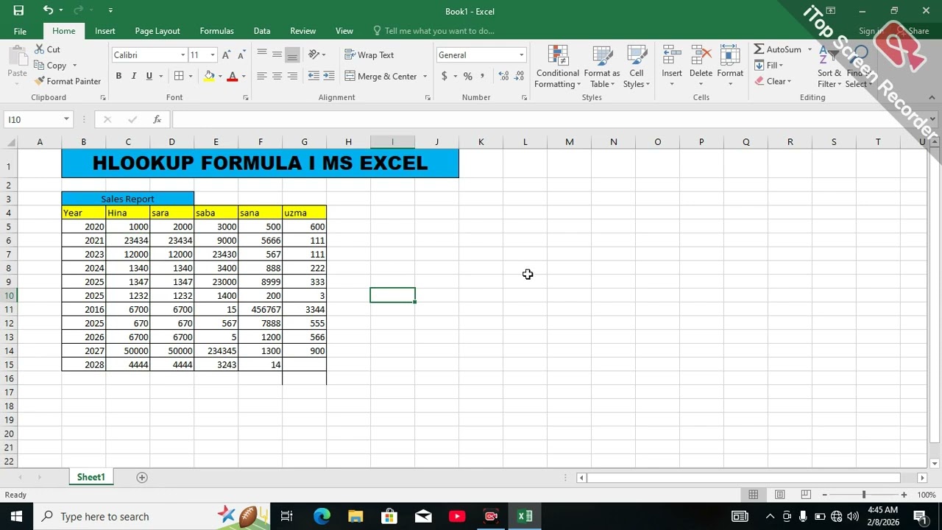Apply Comma Style format
This screenshot has height=530, width=942.
point(483,76)
